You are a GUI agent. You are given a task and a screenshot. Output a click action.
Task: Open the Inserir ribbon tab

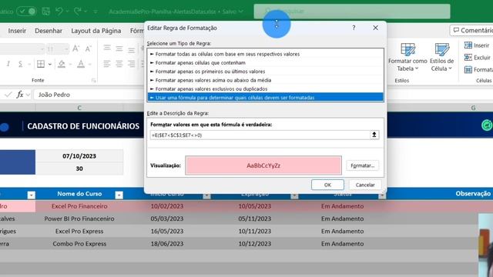click(17, 31)
